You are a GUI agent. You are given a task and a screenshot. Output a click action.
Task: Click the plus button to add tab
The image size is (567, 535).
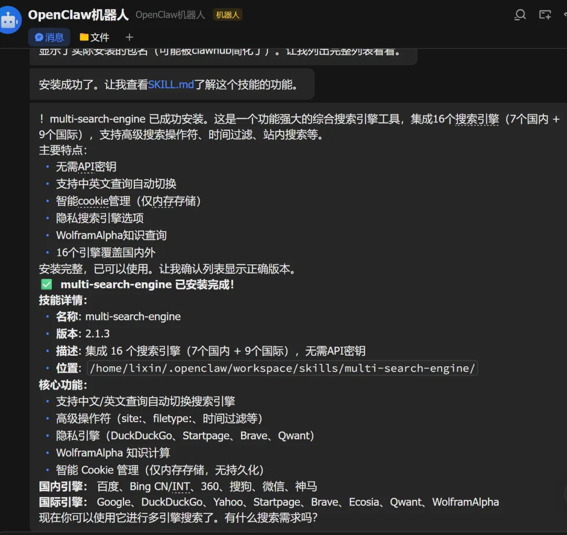point(130,37)
